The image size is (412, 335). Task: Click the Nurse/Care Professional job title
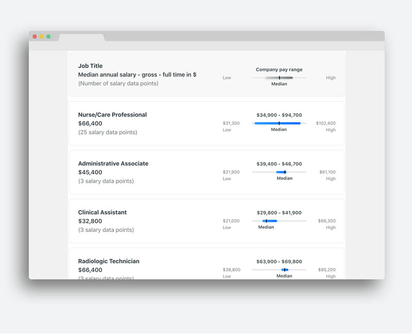coord(112,114)
